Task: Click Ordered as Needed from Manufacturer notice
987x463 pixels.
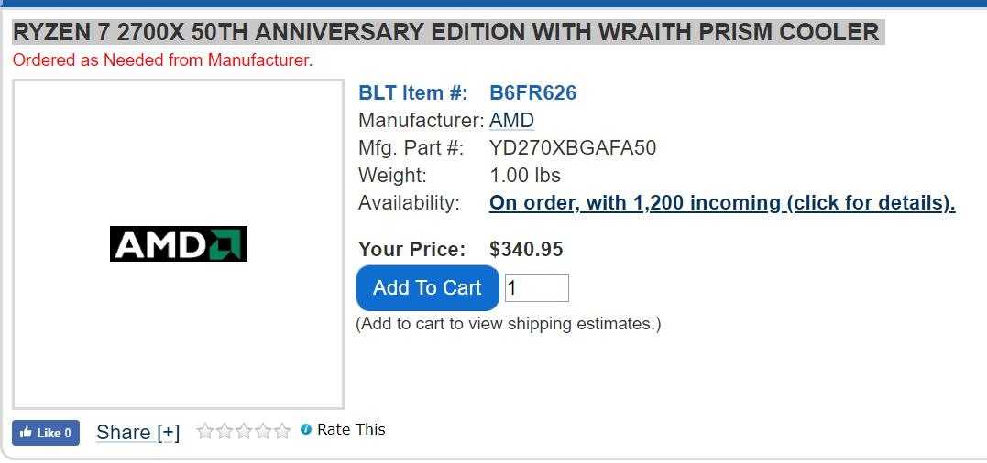Action: pyautogui.click(x=162, y=60)
